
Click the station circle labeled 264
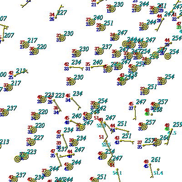coord(158,142)
